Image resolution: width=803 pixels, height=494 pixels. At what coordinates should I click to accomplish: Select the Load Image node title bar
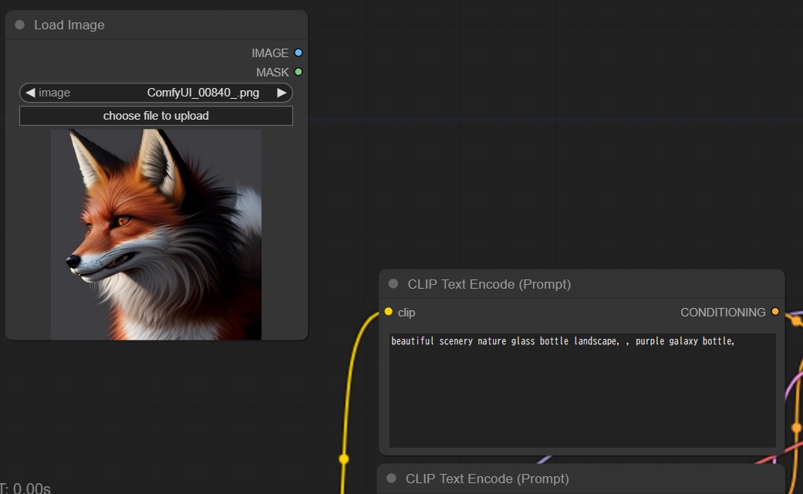coord(154,25)
